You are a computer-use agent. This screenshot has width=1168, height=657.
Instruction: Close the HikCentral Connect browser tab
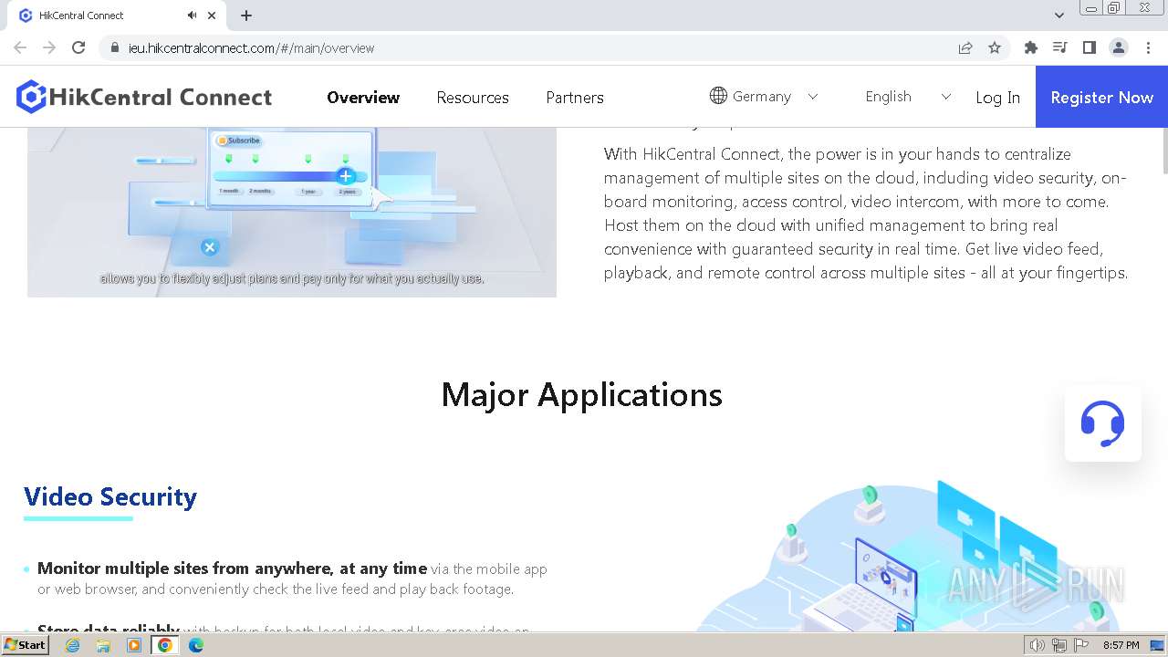(212, 16)
